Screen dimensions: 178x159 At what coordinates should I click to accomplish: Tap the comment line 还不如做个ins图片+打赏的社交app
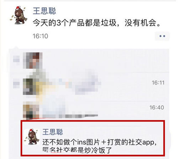99,142
